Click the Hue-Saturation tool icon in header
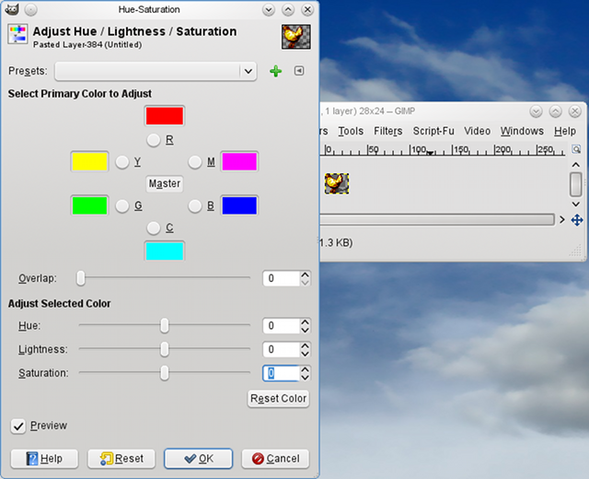The height and width of the screenshot is (479, 589). pos(17,36)
